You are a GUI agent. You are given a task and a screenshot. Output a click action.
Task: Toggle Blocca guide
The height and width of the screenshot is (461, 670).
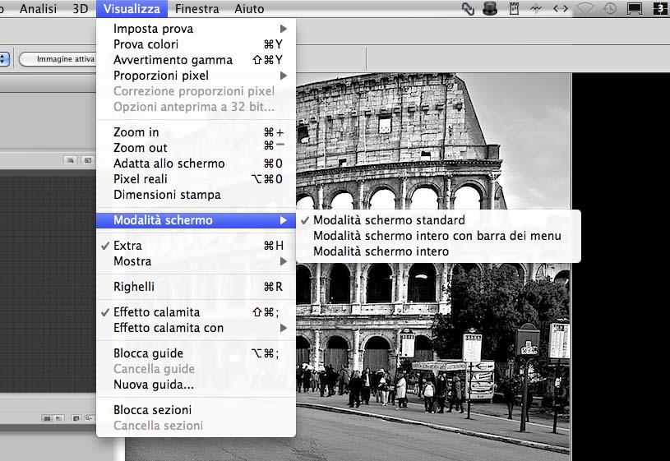click(x=196, y=353)
